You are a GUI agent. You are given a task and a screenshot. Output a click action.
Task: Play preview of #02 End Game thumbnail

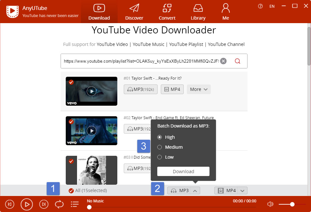pos(92,131)
